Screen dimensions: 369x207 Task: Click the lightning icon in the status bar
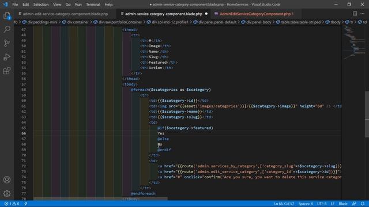25,204
